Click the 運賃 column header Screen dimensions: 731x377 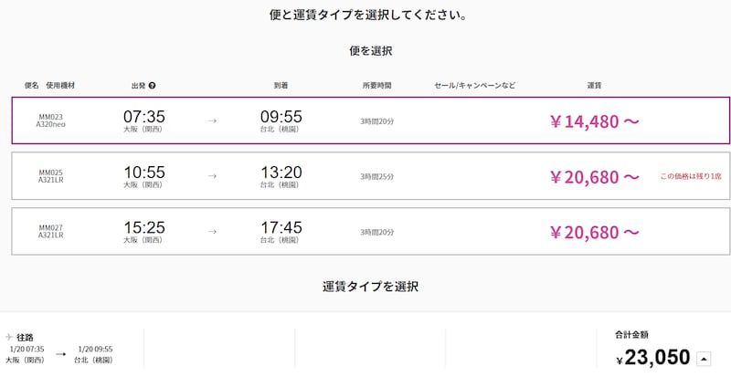coord(593,86)
